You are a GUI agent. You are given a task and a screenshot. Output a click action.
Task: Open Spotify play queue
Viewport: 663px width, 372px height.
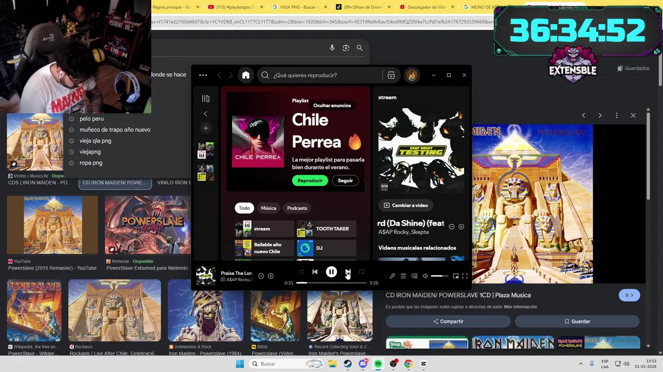coord(403,276)
